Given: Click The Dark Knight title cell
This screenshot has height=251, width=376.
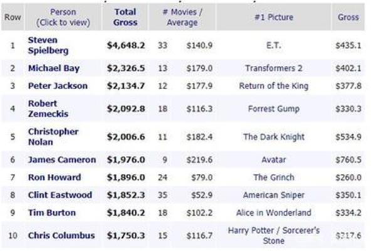Looking at the screenshot, I should 274,137.
